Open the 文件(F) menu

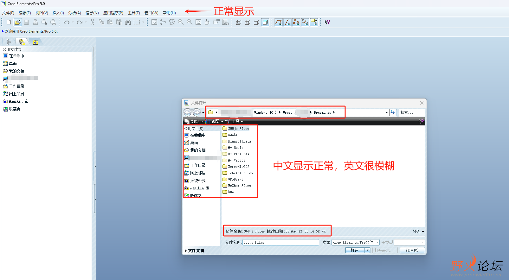click(x=8, y=13)
